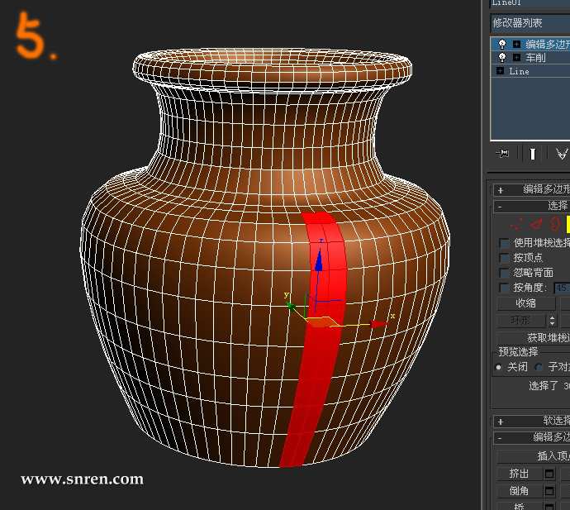Enable the 使用堆栈选择 checkbox

(504, 243)
